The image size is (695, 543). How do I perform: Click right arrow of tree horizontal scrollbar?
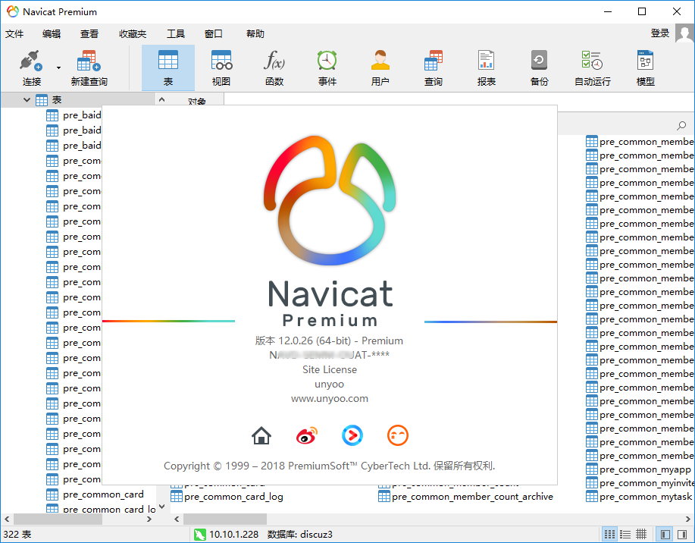[x=149, y=519]
